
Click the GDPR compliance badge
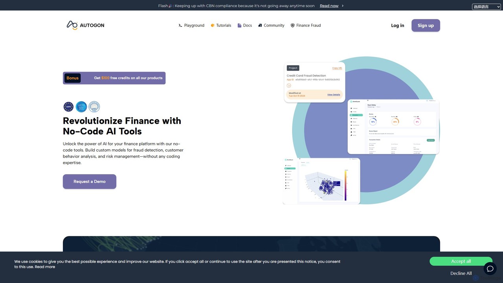point(68,107)
